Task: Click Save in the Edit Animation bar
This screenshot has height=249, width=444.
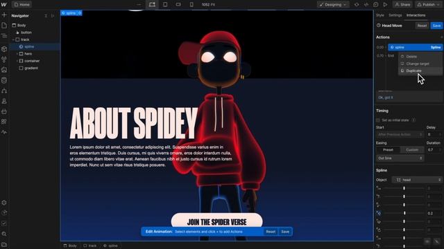Action: tap(285, 232)
